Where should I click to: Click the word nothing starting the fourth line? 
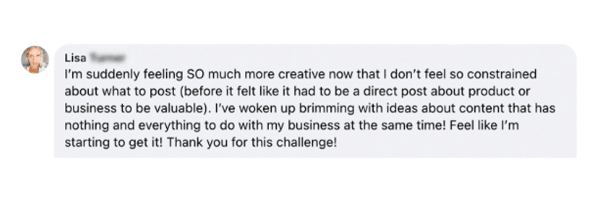(85, 126)
